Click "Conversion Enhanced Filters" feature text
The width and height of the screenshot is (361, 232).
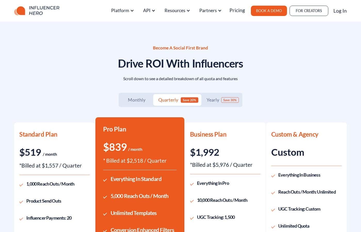pyautogui.click(x=142, y=230)
